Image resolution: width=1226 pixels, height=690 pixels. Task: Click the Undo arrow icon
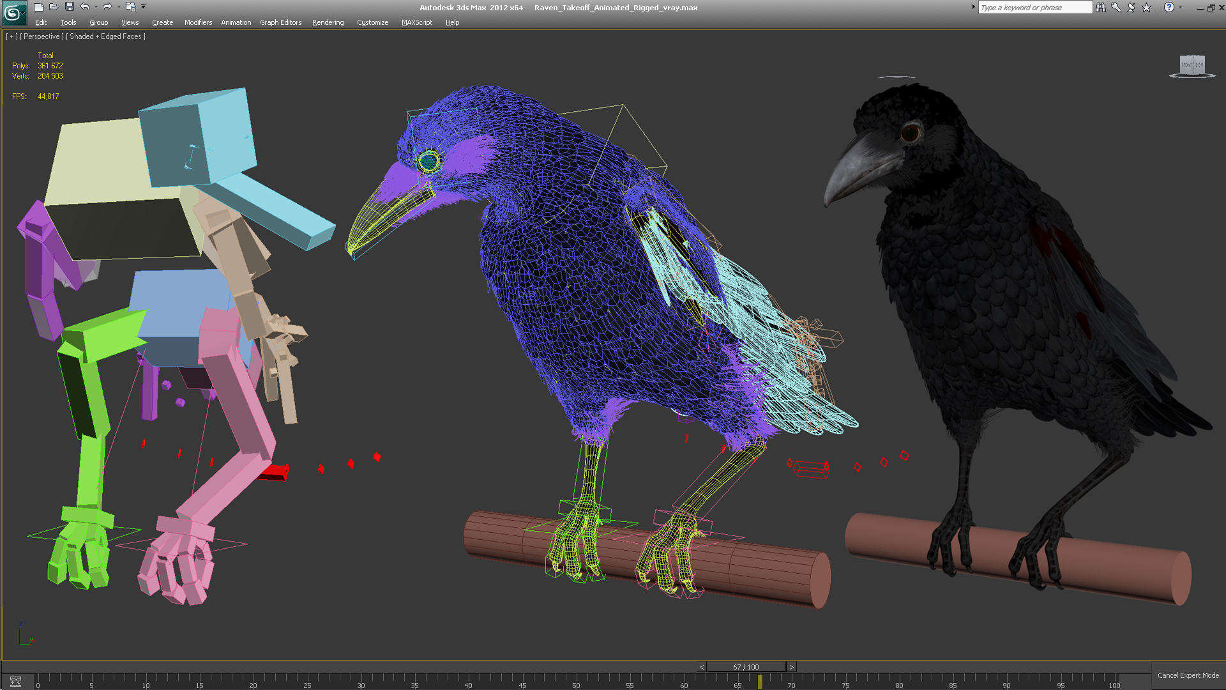(x=85, y=7)
